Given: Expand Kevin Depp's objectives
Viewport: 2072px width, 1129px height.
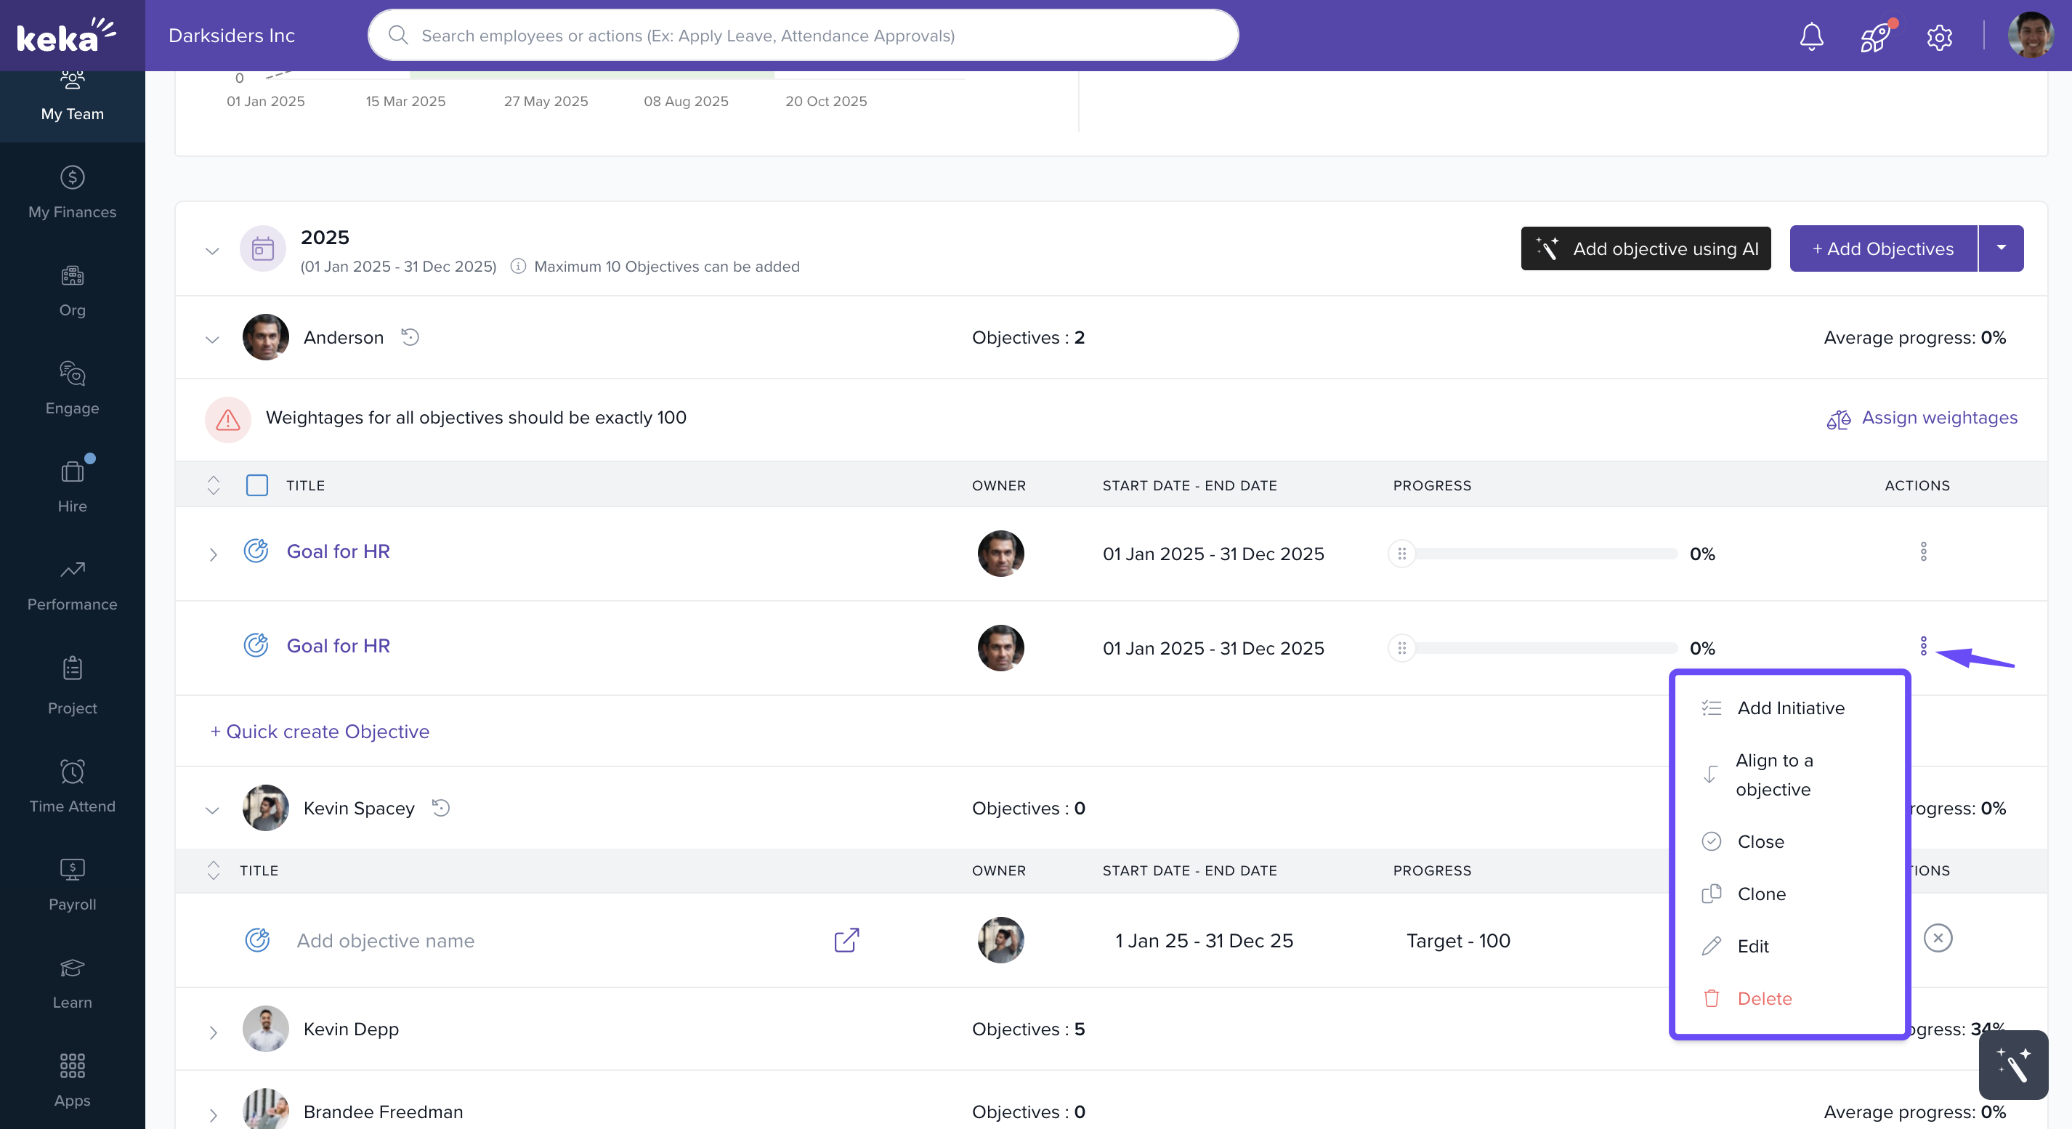Looking at the screenshot, I should click(213, 1032).
